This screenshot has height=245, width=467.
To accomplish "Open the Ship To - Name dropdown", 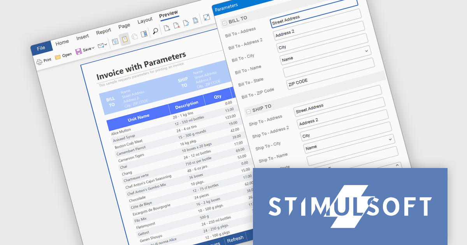I will click(390, 139).
